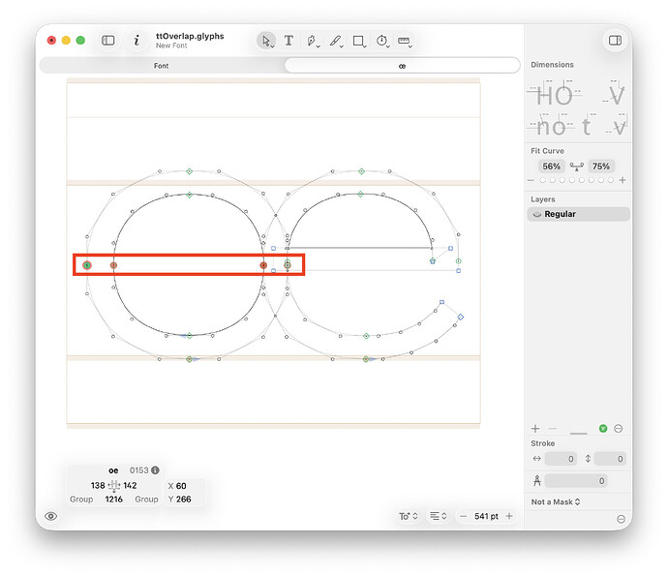Open the writing direction To popup
Viewport: 668px width, 576px height.
tap(409, 516)
